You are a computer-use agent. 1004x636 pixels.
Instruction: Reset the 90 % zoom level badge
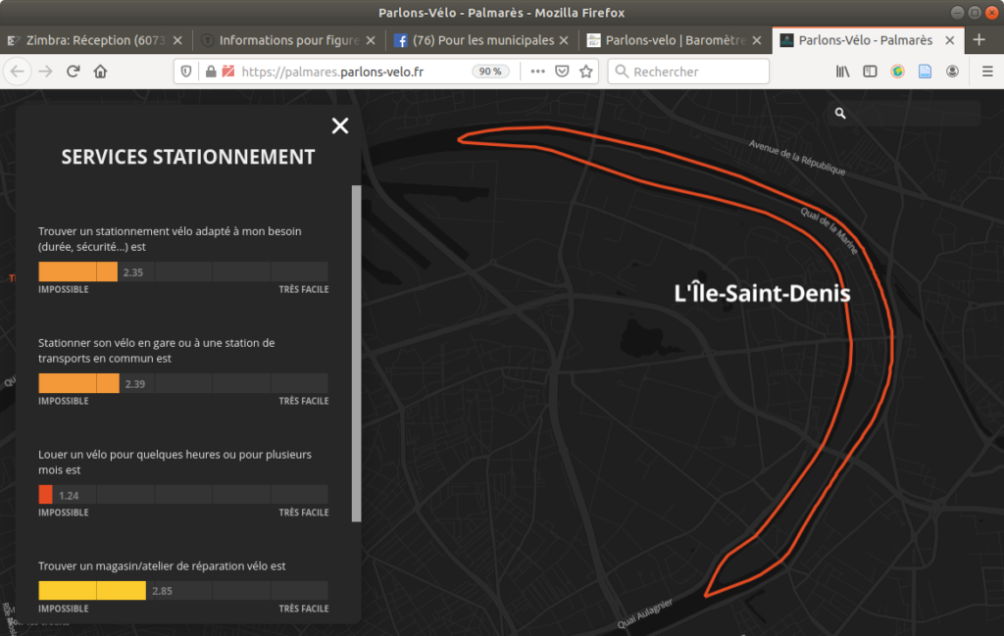(490, 72)
